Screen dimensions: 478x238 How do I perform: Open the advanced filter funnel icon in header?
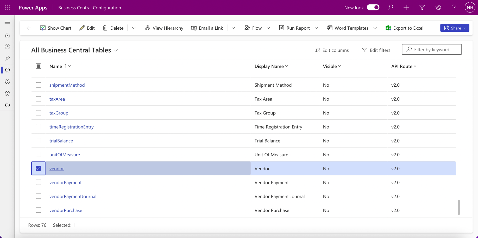pos(422,8)
